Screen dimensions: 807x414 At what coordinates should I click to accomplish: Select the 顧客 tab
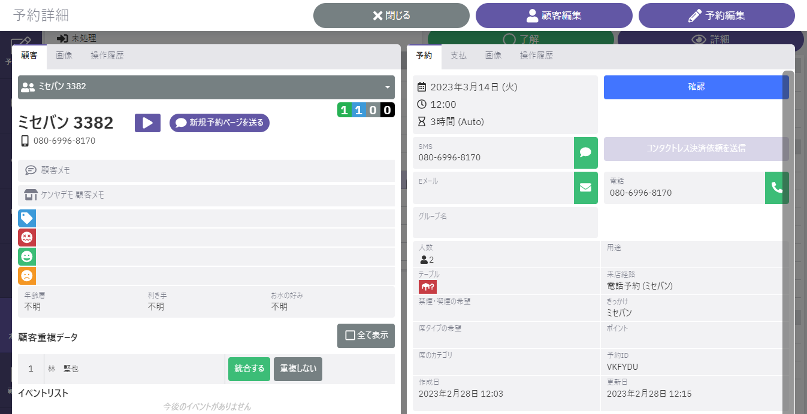(29, 56)
